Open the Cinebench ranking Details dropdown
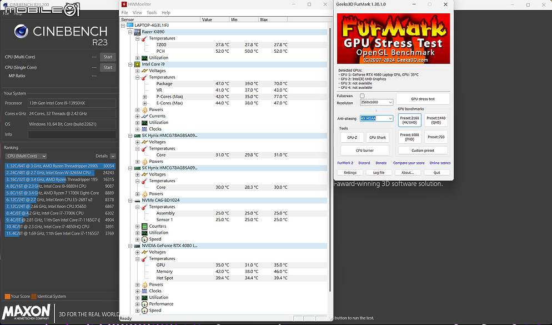Image resolution: width=552 pixels, height=325 pixels. pyautogui.click(x=113, y=156)
